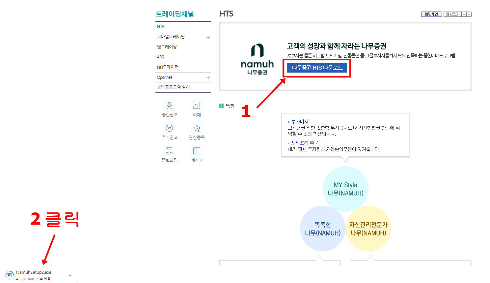Click the 글씨크기 label button
The image size is (490, 283).
coord(452,14)
